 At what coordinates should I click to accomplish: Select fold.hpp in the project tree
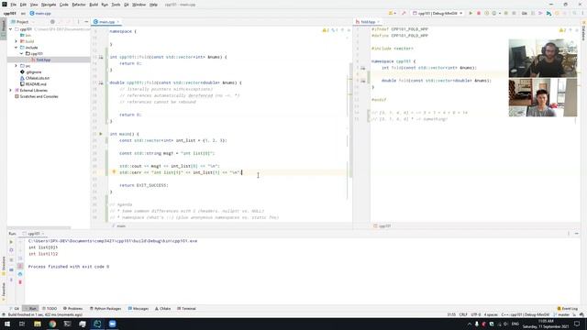[43, 60]
